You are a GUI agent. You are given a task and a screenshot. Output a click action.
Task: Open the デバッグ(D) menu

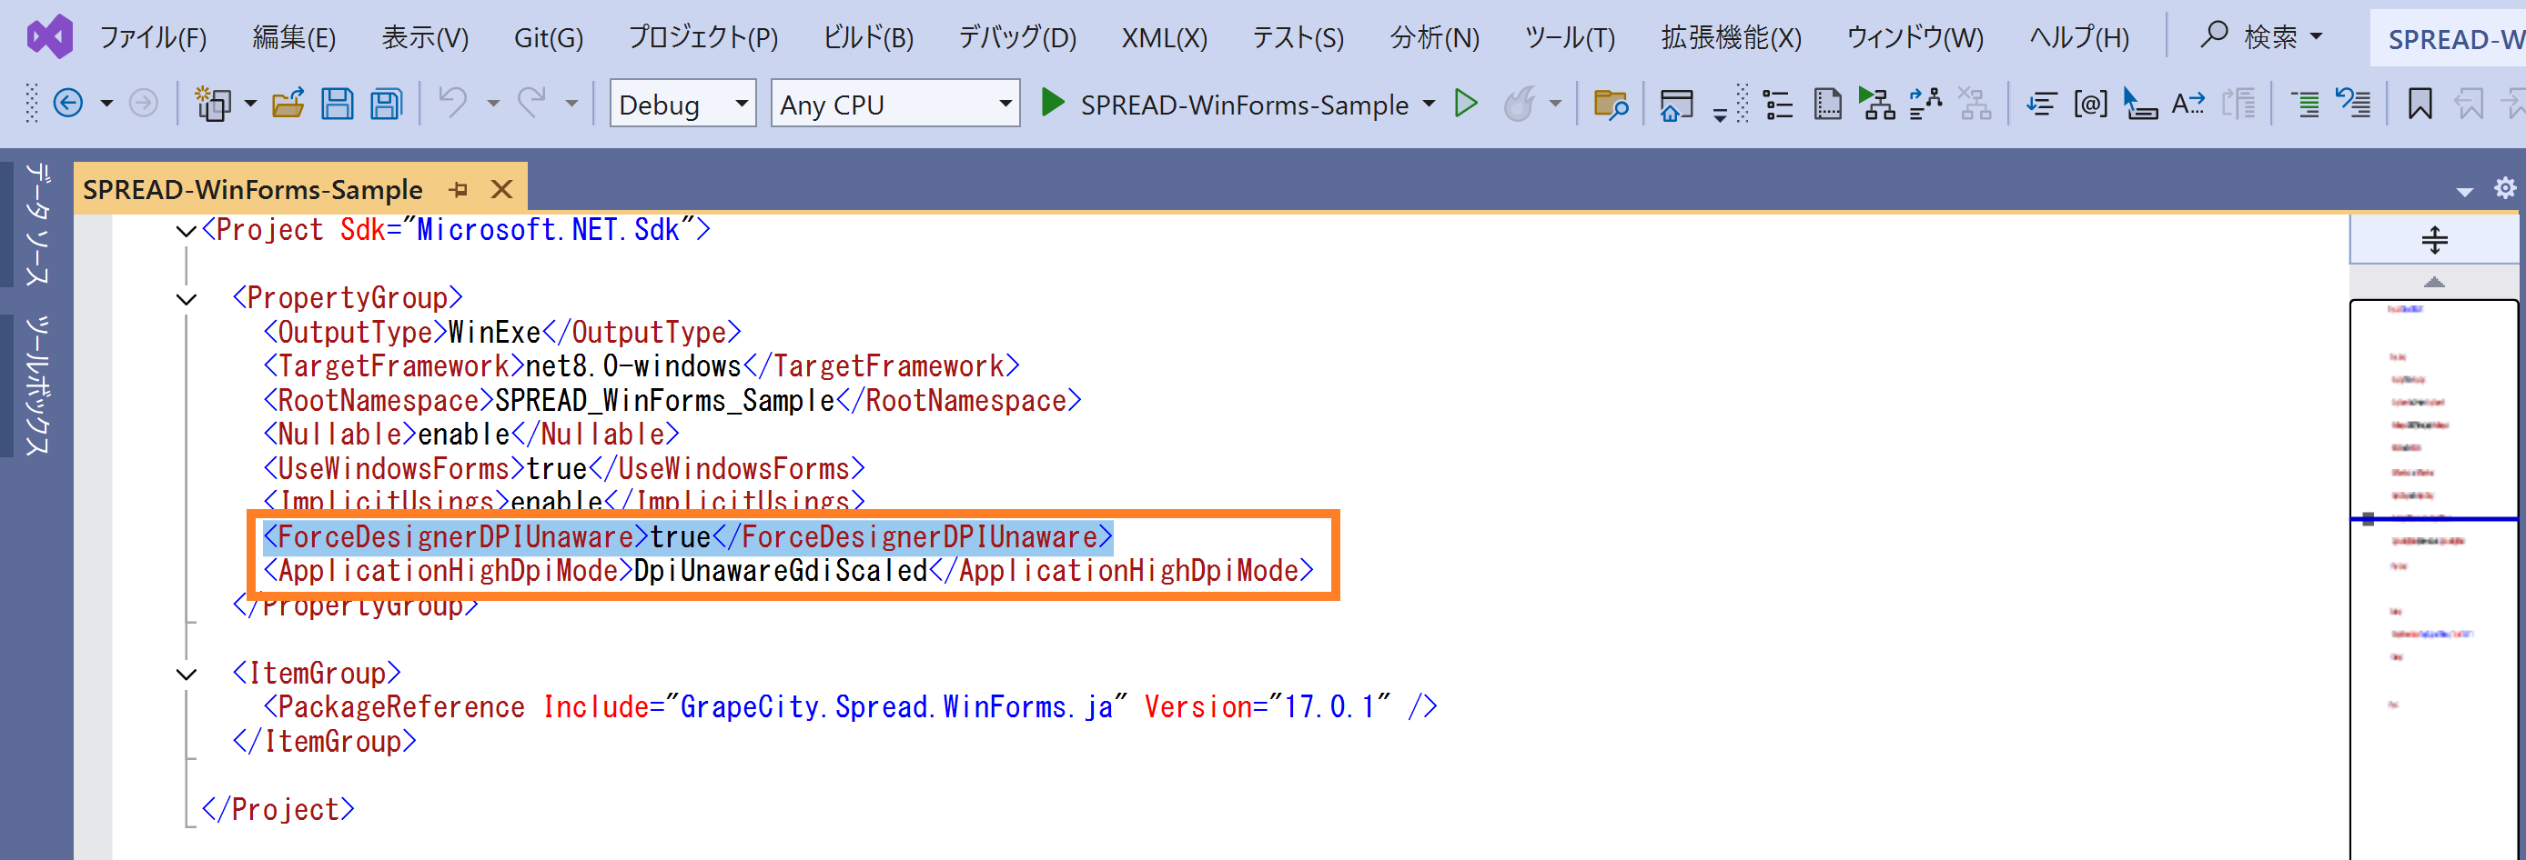pos(1017,37)
